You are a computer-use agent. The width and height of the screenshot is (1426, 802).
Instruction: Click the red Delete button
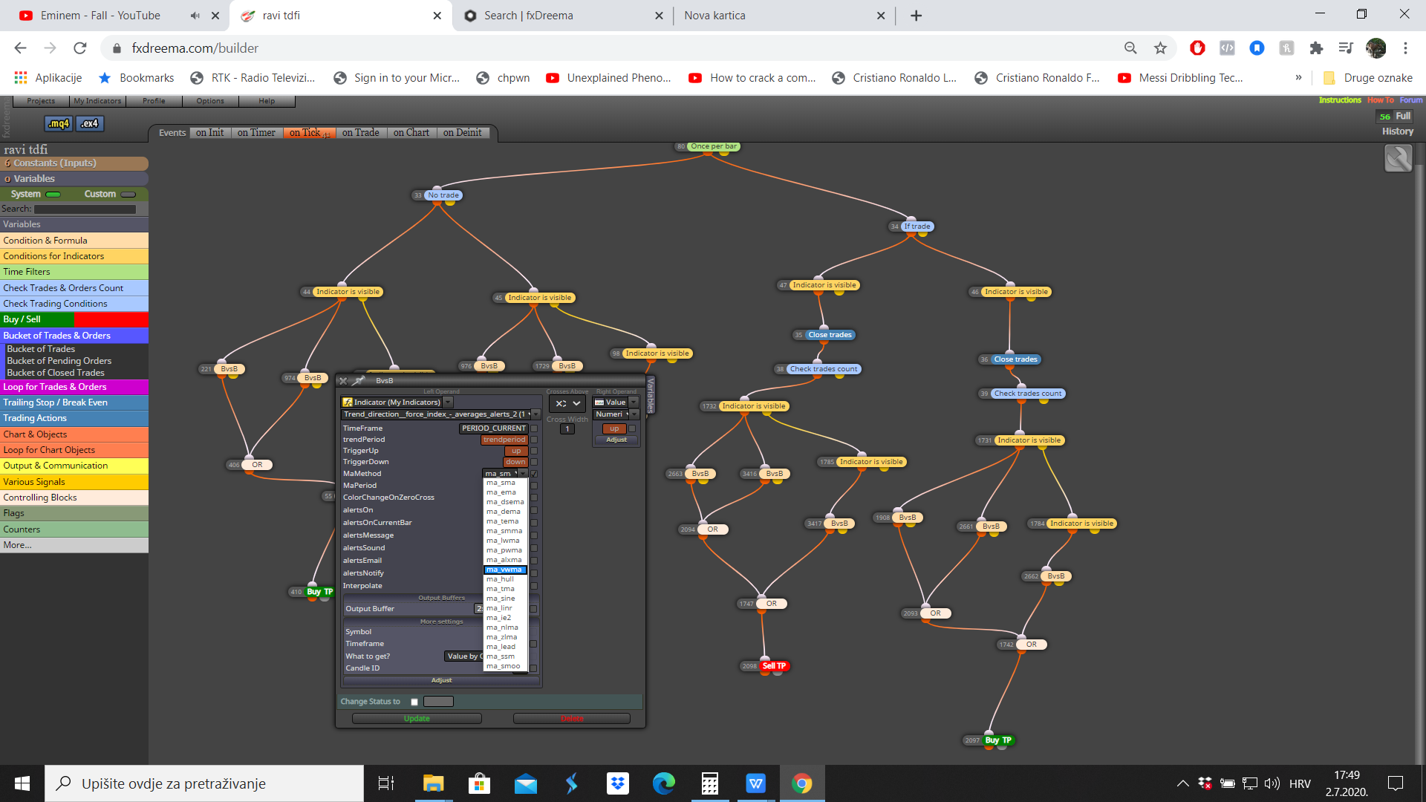pyautogui.click(x=572, y=719)
